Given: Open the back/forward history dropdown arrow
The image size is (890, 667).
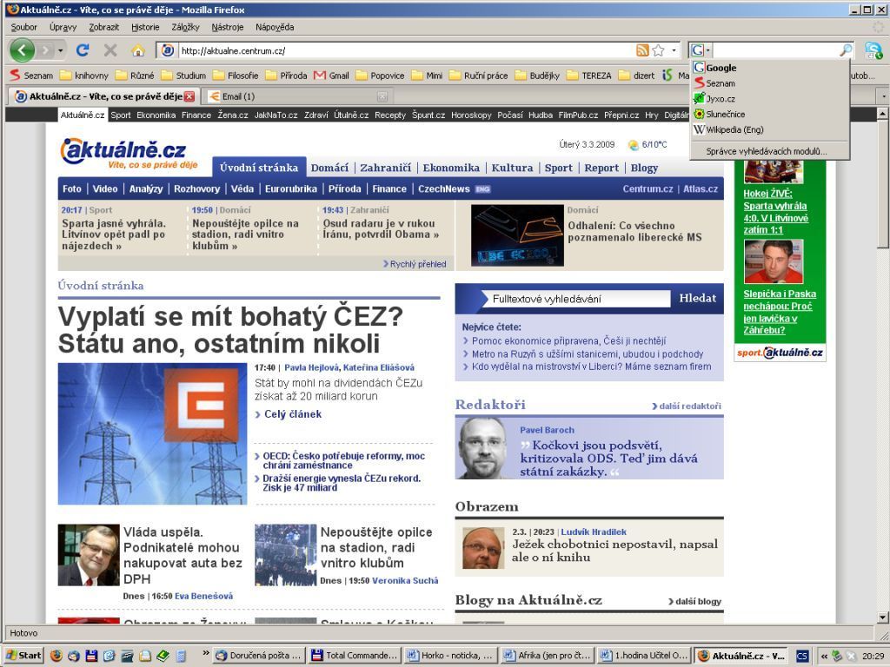Looking at the screenshot, I should point(60,51).
